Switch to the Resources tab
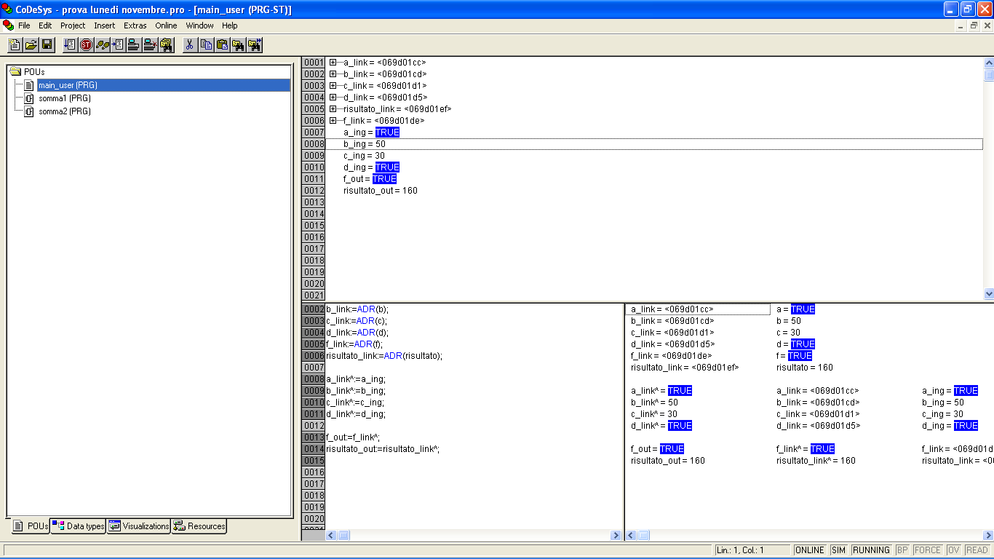 point(199,526)
